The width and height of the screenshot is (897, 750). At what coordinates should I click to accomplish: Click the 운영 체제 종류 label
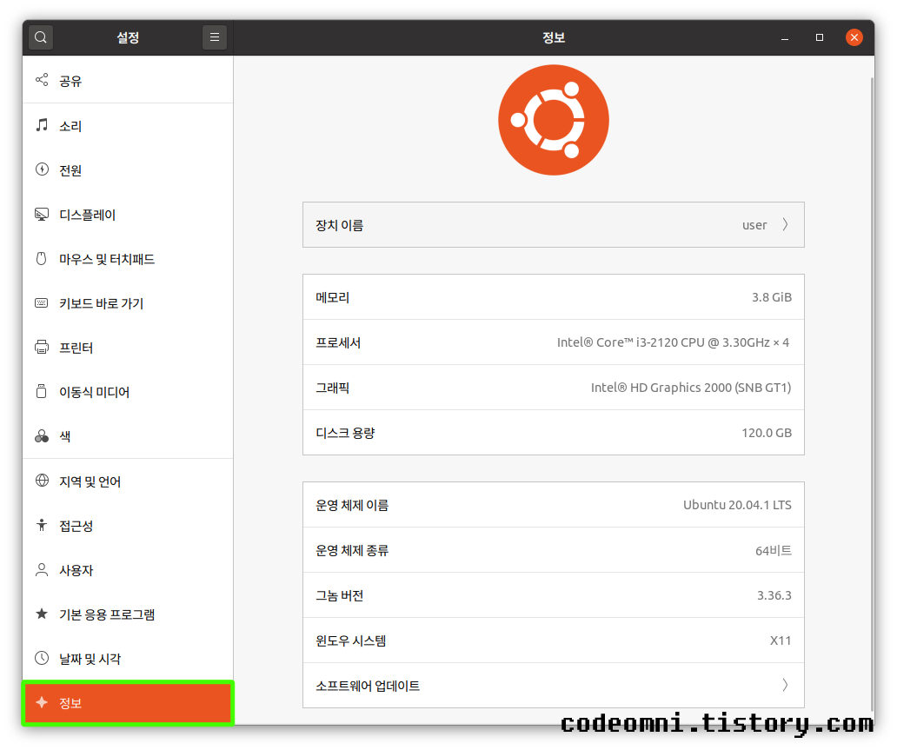point(352,550)
